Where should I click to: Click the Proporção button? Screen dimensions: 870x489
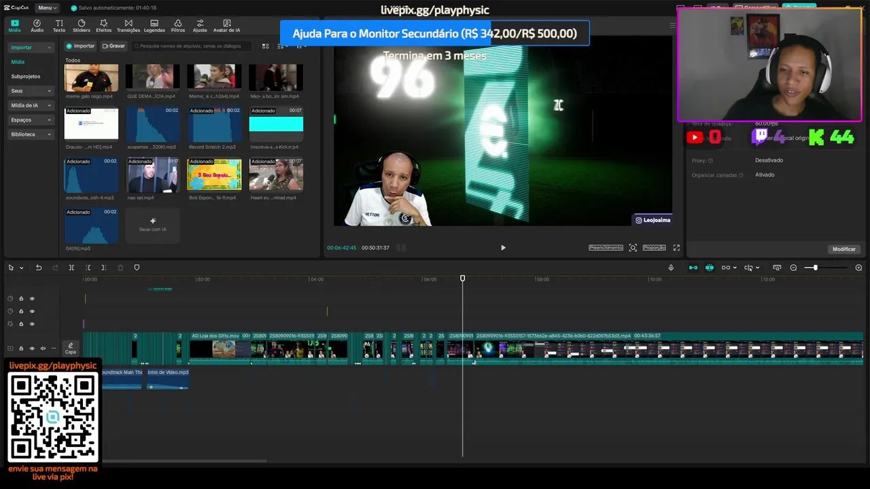coord(654,248)
